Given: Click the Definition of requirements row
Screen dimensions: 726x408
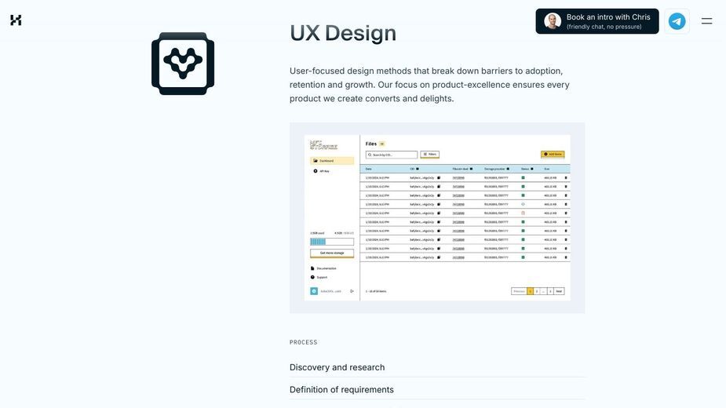Looking at the screenshot, I should click(437, 389).
